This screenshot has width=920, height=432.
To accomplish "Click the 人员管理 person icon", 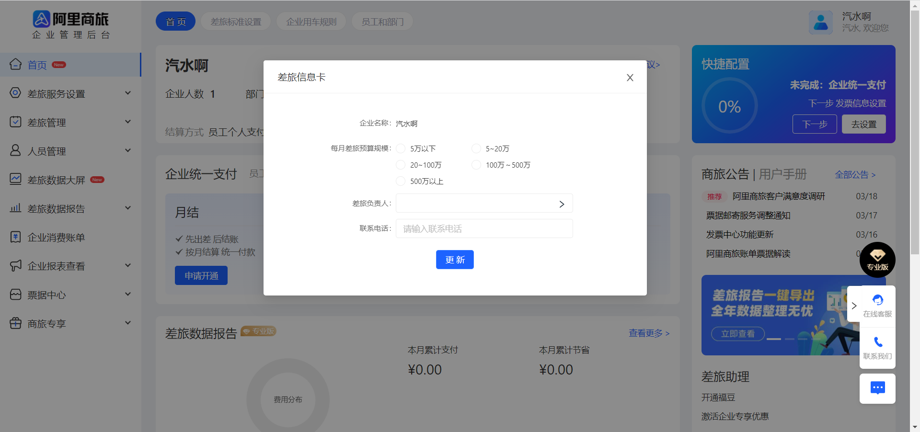I will 15,150.
